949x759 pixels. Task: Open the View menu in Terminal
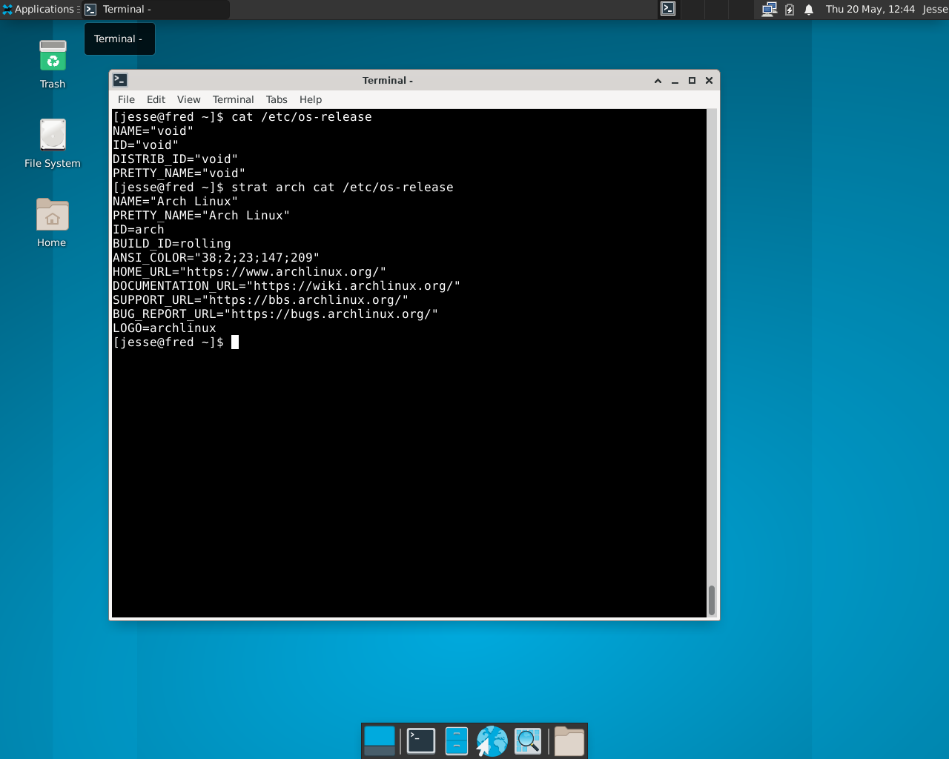[188, 99]
